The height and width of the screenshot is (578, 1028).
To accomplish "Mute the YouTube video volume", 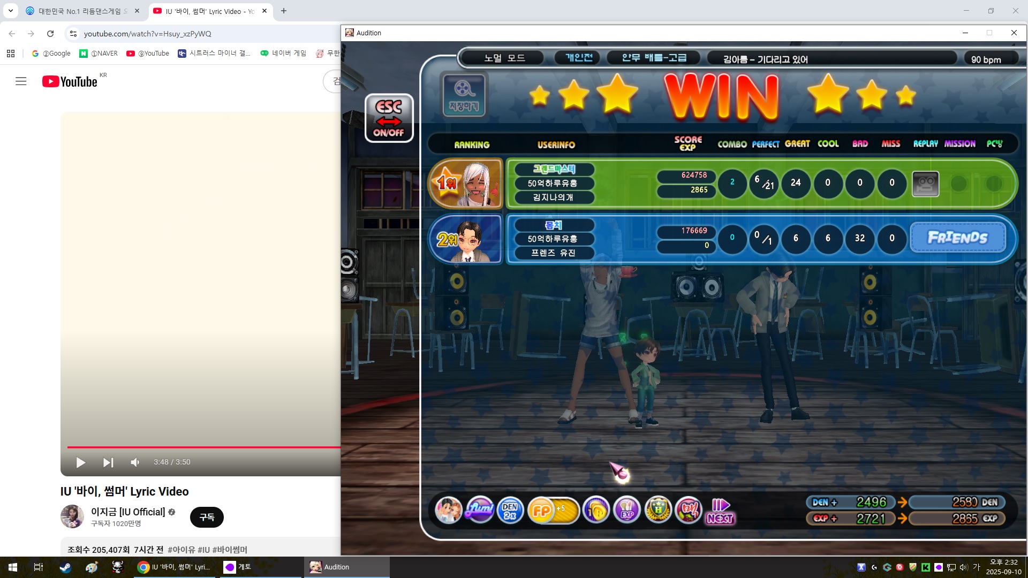I will coord(135,462).
